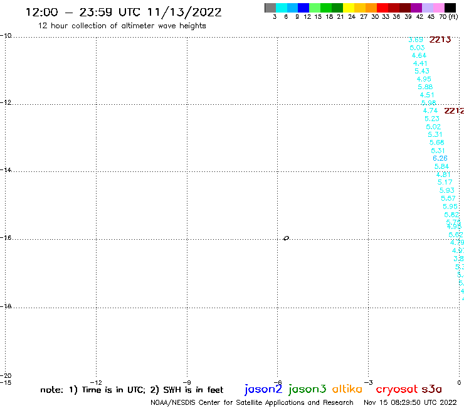Click the jason3 satellite label
Viewport: 464px width, 408px height.
[307, 389]
